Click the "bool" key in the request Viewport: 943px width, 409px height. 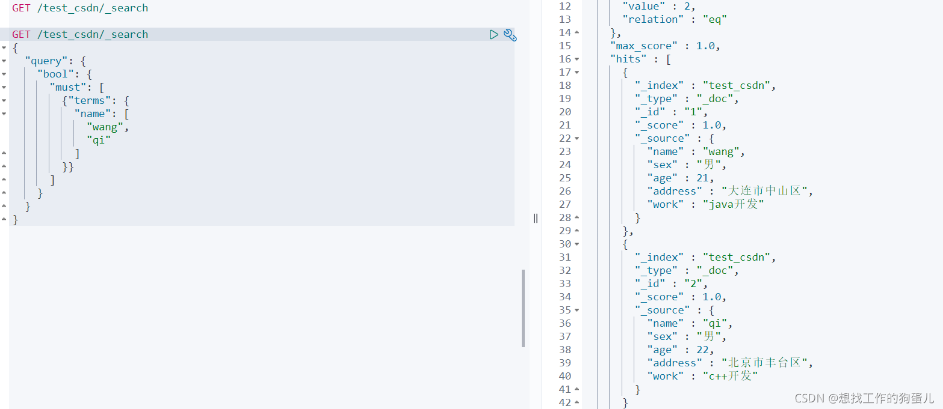[55, 74]
